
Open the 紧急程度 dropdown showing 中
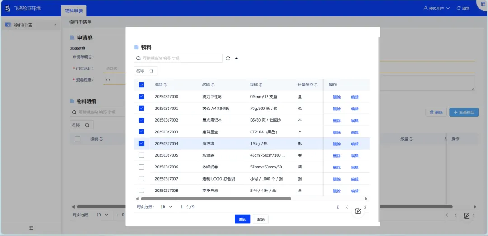[x=114, y=80]
